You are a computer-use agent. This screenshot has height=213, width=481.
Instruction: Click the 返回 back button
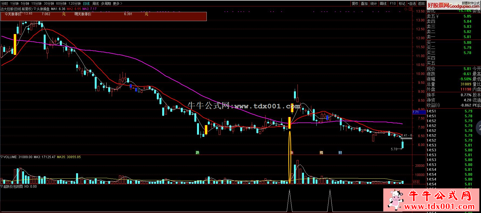421,4
